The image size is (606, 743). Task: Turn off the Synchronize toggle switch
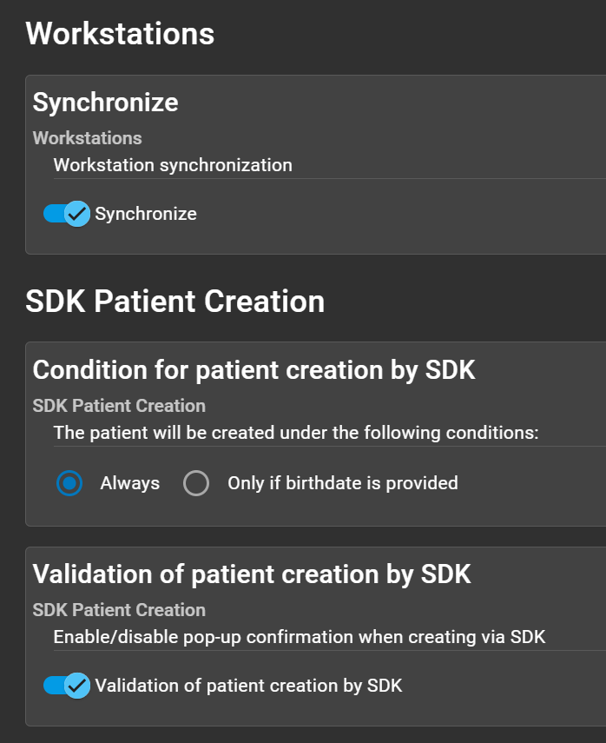point(66,213)
